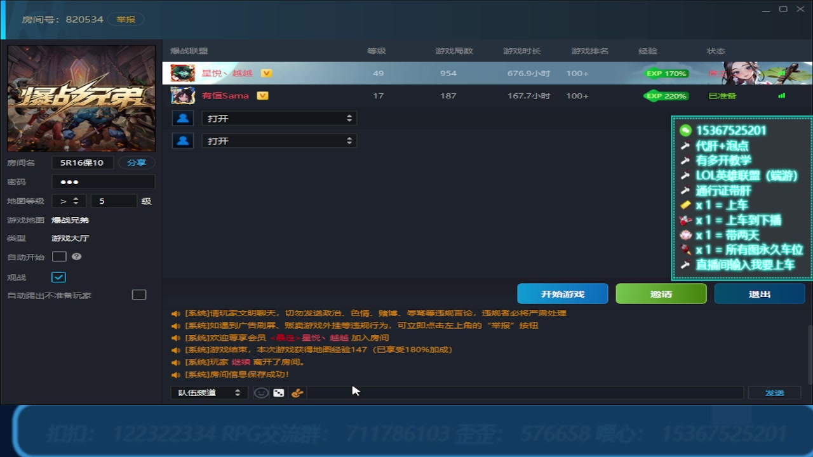Open the 队伍频道 channel dropdown
813x457 pixels.
pos(209,393)
